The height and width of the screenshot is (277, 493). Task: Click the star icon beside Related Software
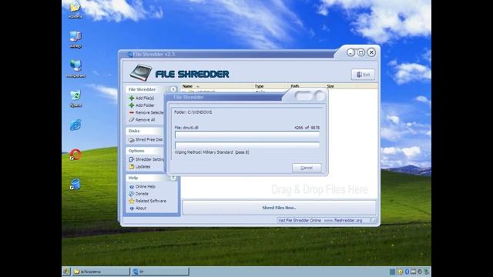[132, 201]
